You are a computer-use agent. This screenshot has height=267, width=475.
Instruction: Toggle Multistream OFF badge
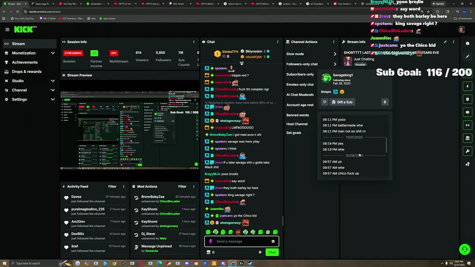(x=114, y=53)
